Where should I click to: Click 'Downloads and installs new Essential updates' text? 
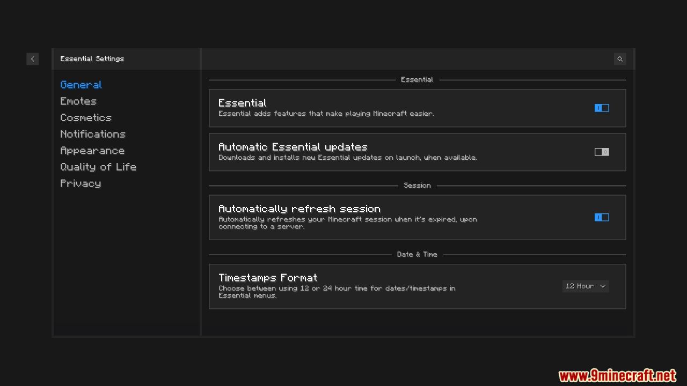348,158
